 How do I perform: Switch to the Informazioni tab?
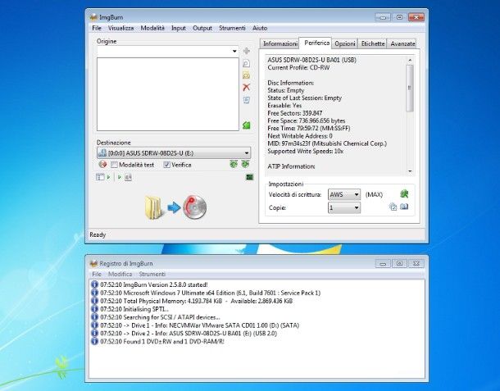pyautogui.click(x=280, y=43)
